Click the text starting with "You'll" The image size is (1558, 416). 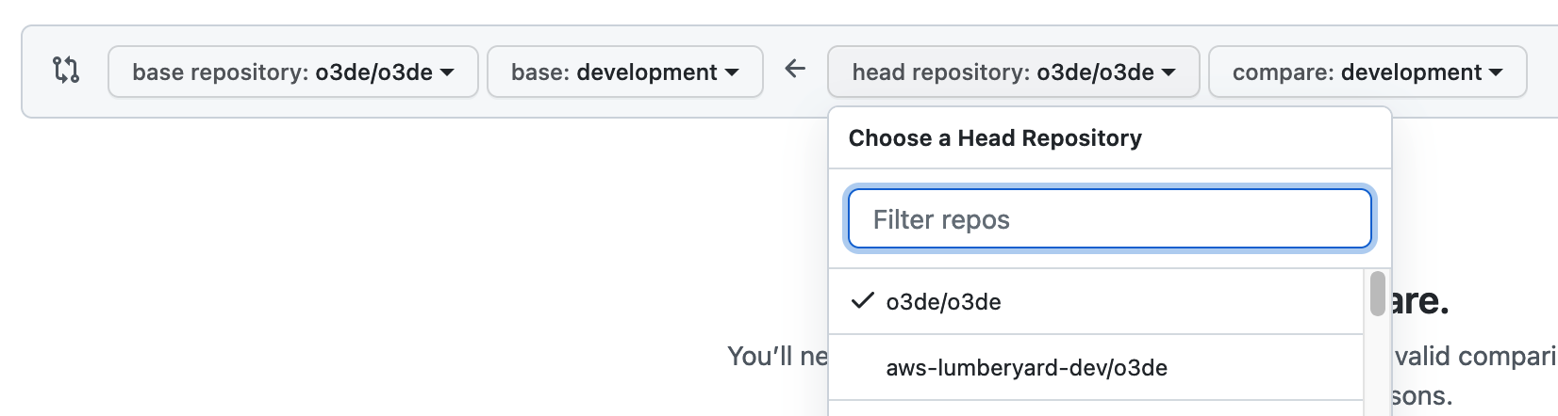point(777,357)
